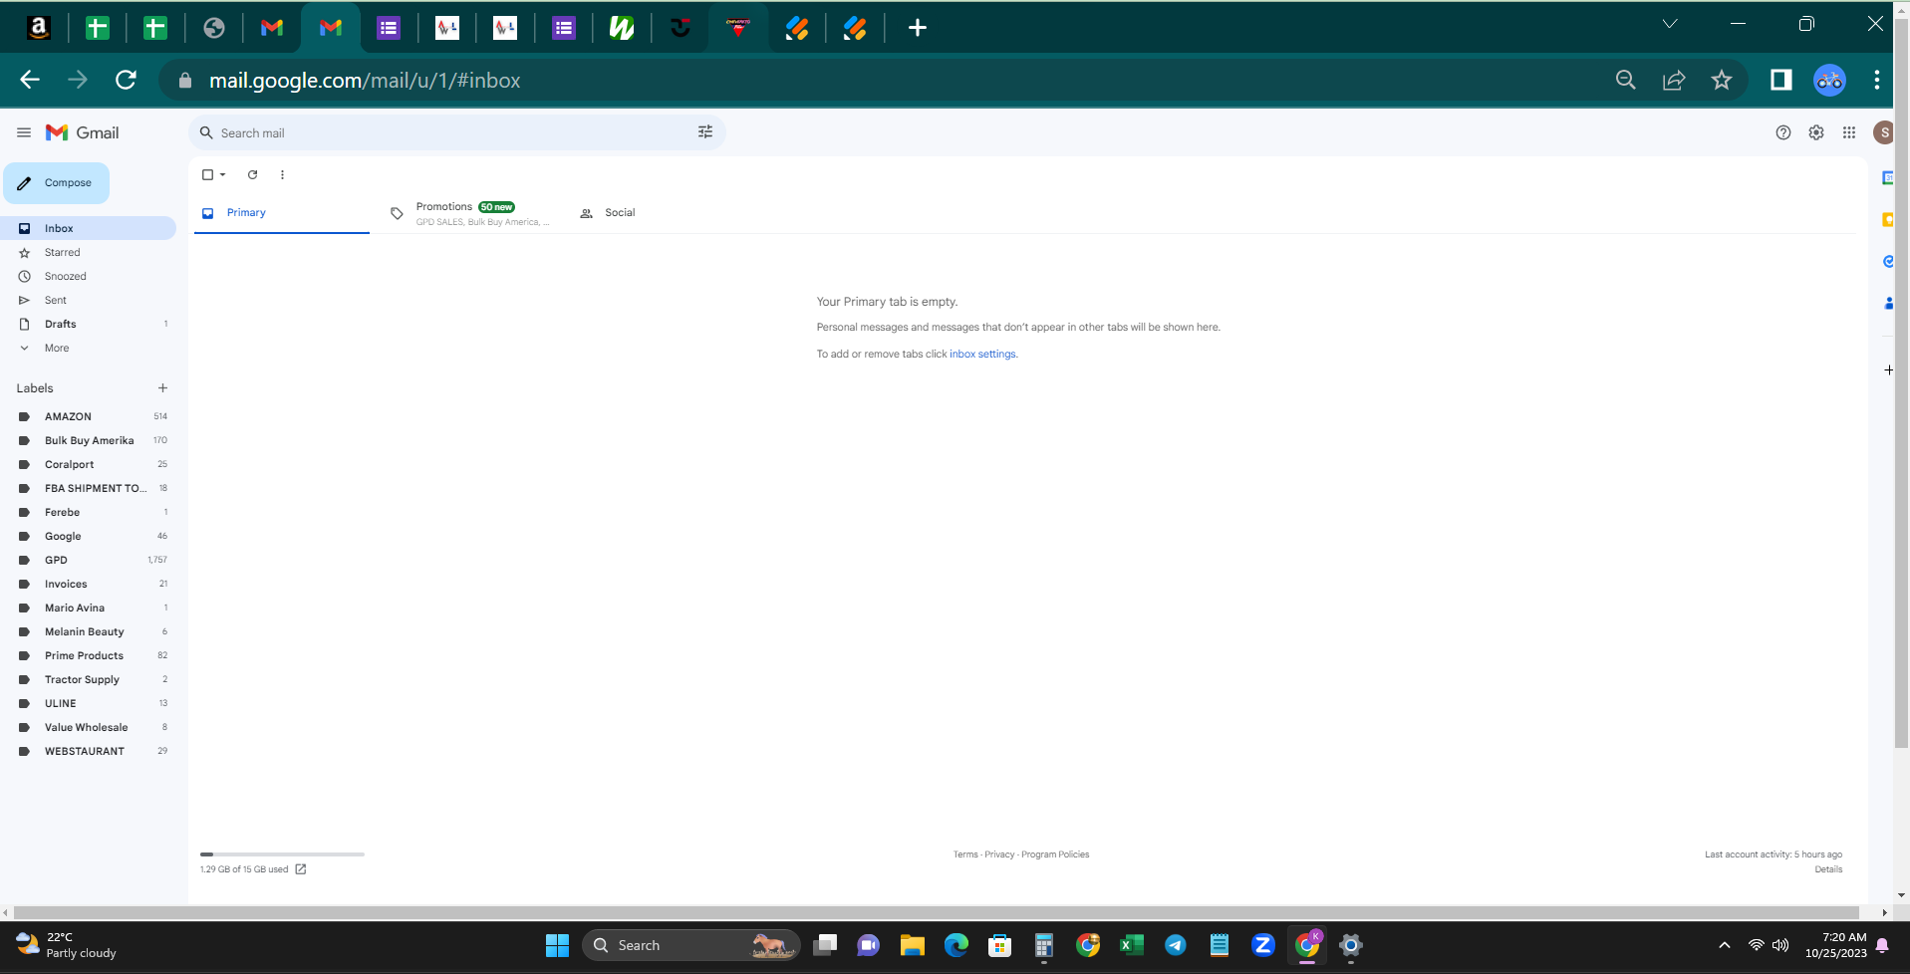
Task: Open the Google apps grid
Action: point(1849,132)
